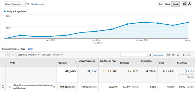Screen dimensions: 195x92
Task: Open the Unique Pageviews metric dropdown
Action: [15, 4]
